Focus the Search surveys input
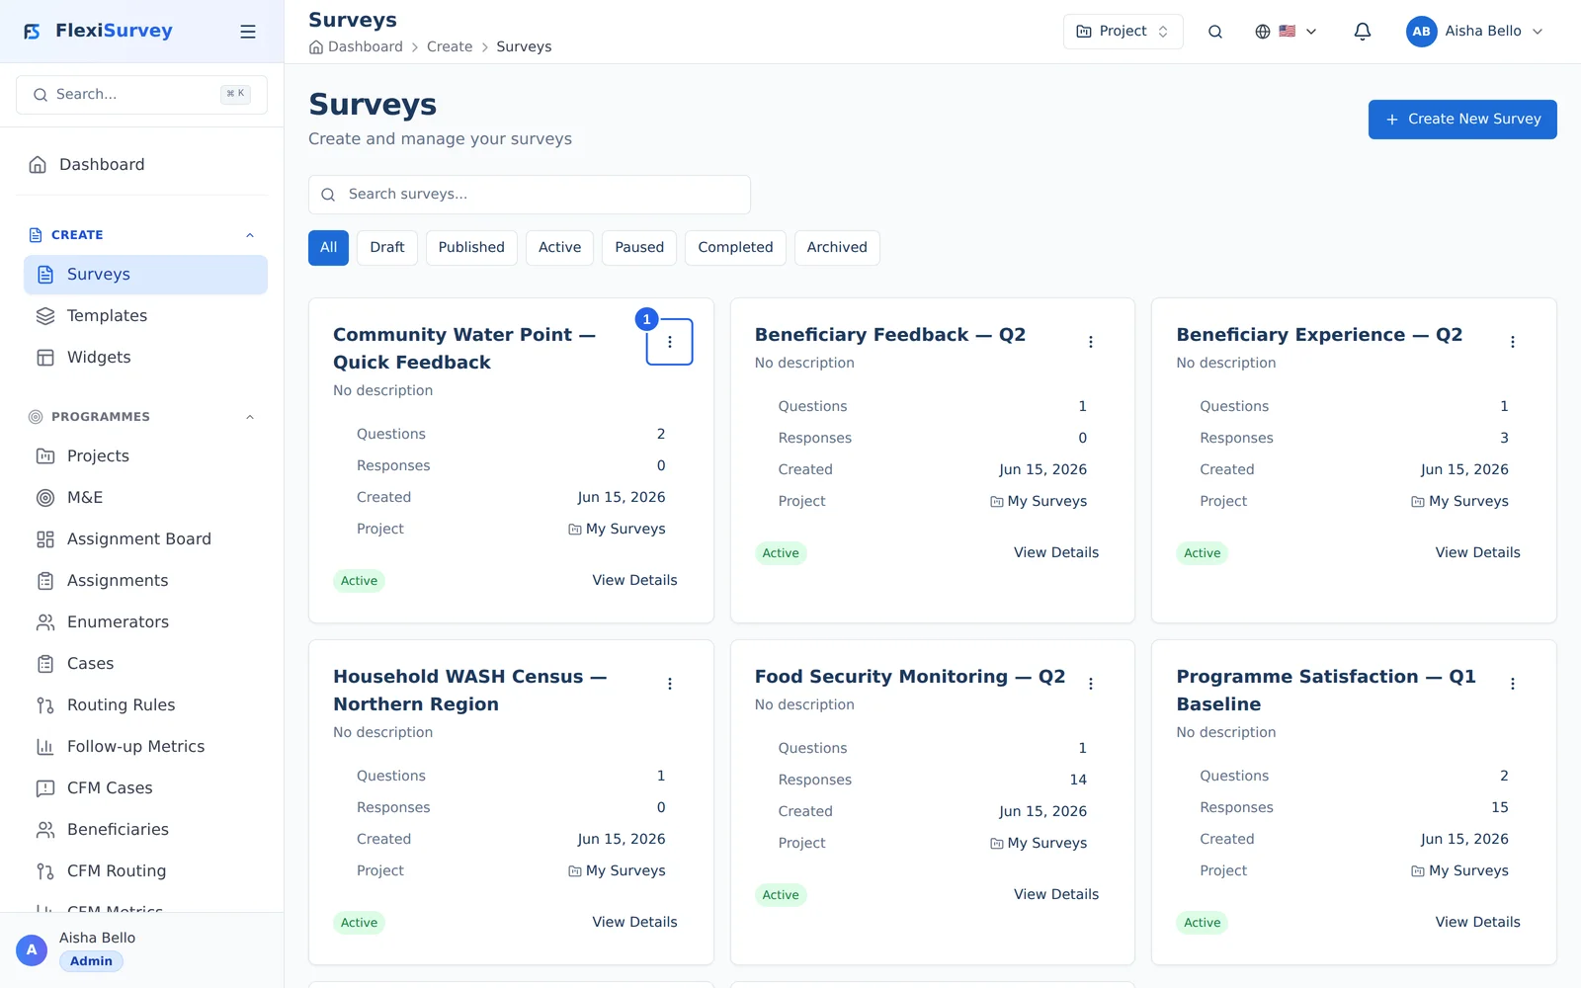 tap(529, 195)
